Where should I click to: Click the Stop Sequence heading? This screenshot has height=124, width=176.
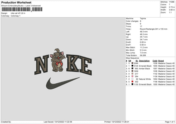[133, 58]
